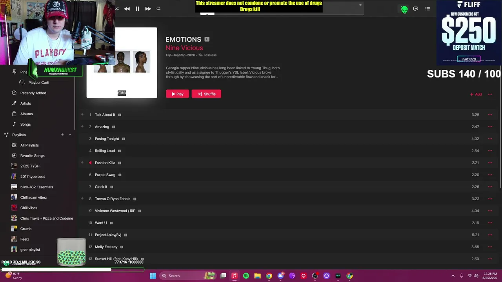Toggle repeat mode in playback bar
This screenshot has width=502, height=282.
(158, 9)
